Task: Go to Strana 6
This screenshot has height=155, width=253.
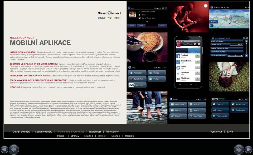Action: click(129, 136)
